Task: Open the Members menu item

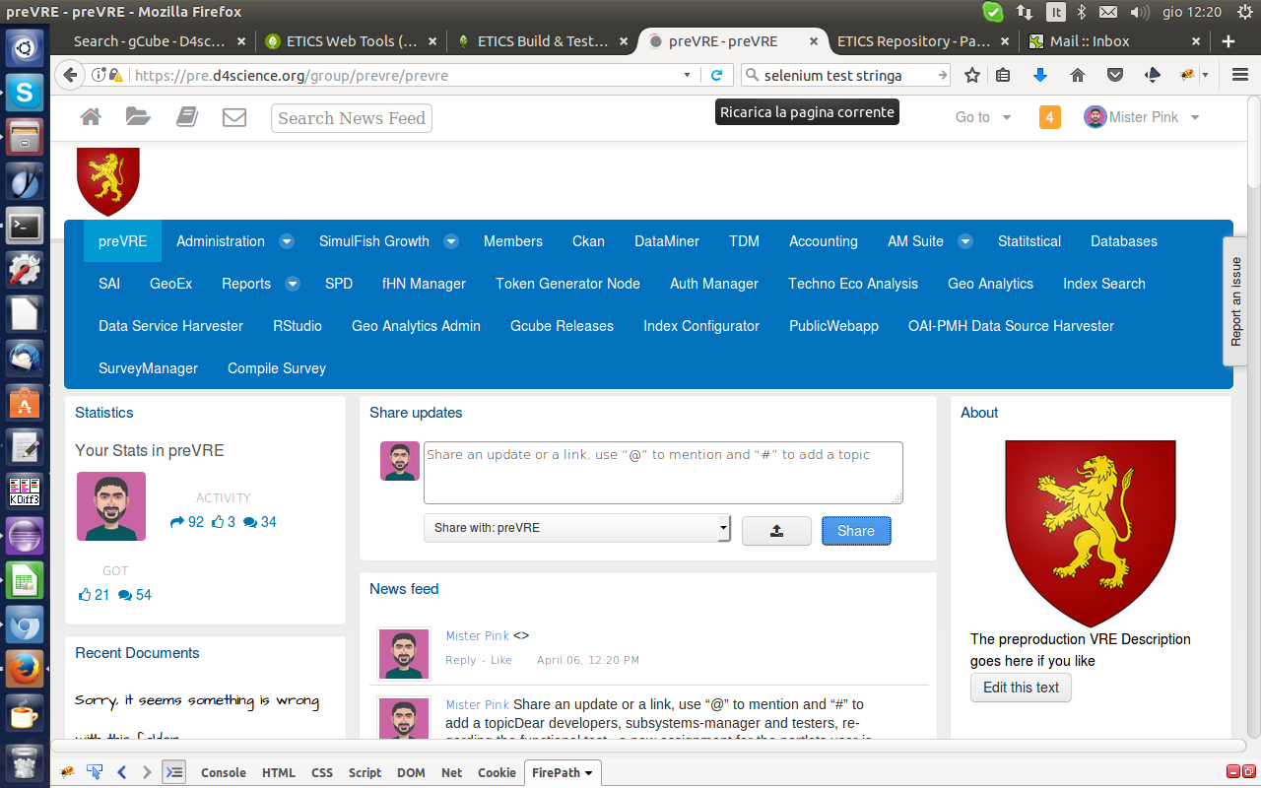Action: point(513,241)
